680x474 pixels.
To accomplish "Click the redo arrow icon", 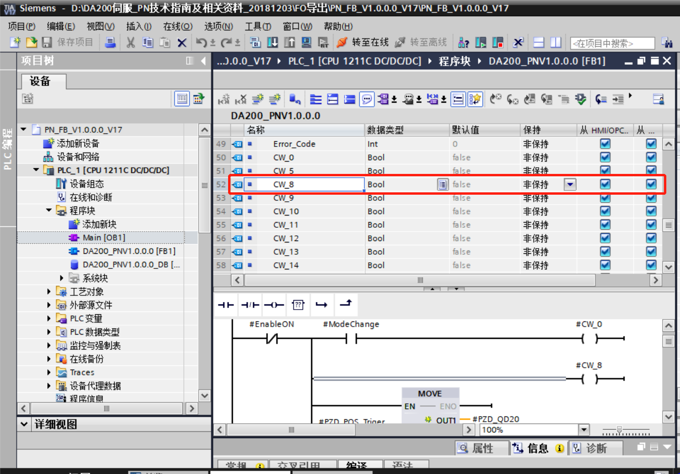I will pos(226,43).
